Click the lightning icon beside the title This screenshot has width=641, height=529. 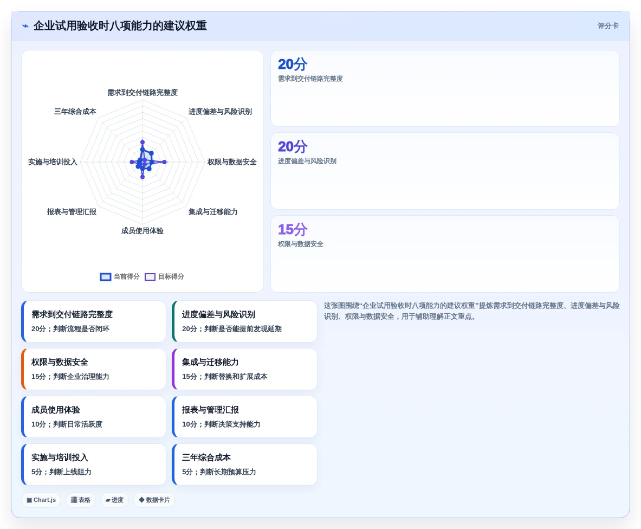tap(25, 26)
